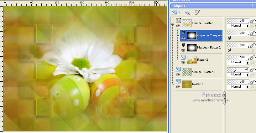Hide the top Groupe - Raster 2 layer
Viewport: 256px width, 133px height.
[178, 26]
